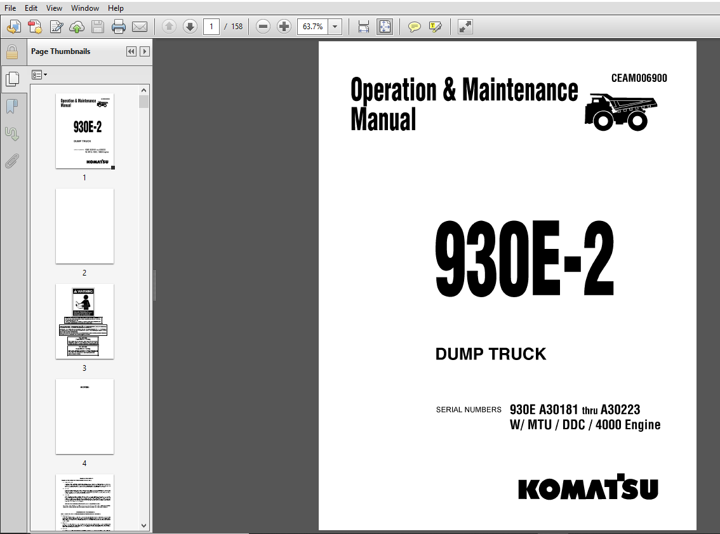Click the Create PDF toolbar icon
Image resolution: width=720 pixels, height=534 pixels.
pos(14,27)
